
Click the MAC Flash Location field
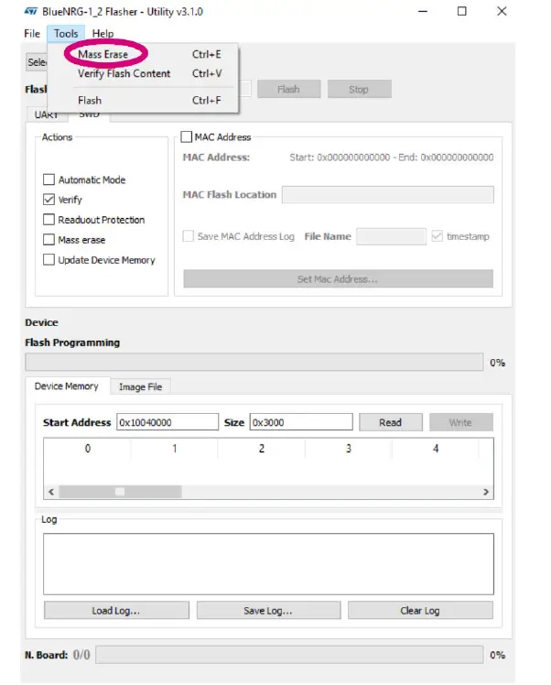pyautogui.click(x=388, y=194)
